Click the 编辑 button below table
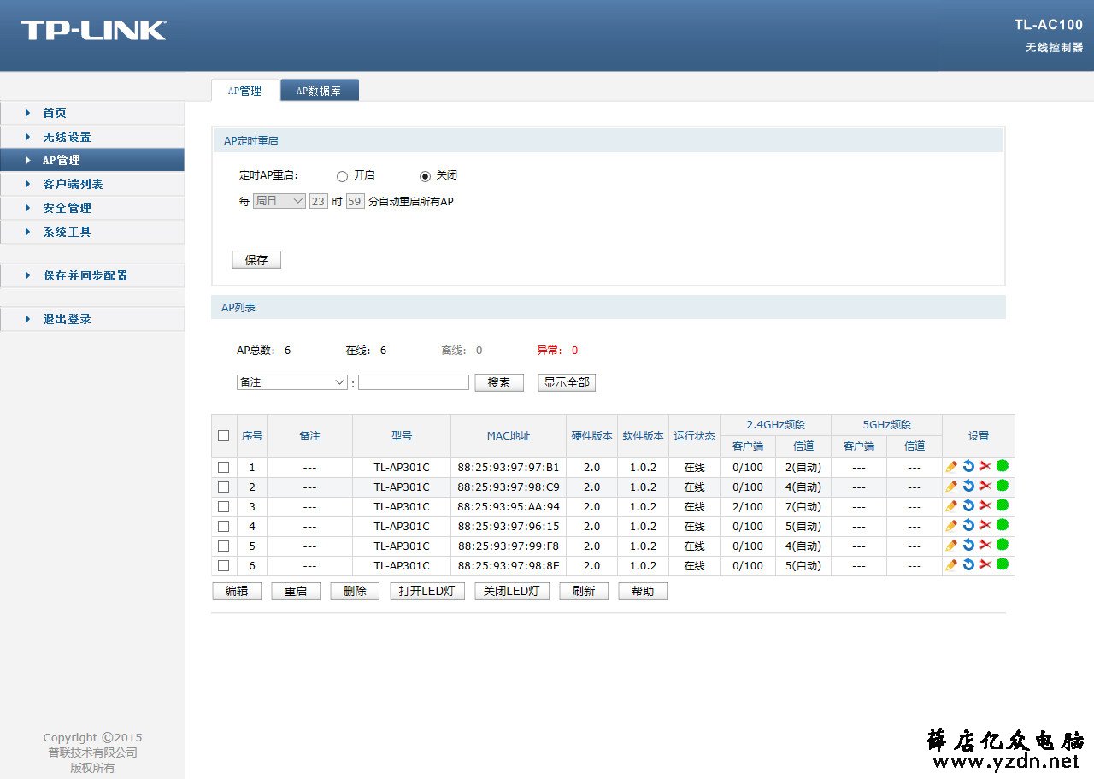1094x779 pixels. point(237,591)
